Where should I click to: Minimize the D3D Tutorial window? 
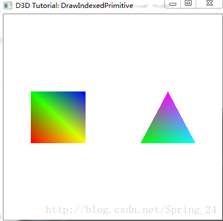click(x=172, y=4)
